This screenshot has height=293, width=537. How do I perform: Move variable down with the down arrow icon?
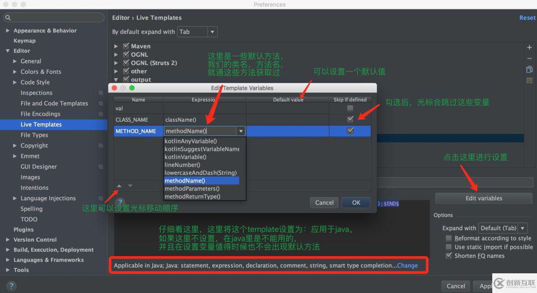click(x=130, y=186)
